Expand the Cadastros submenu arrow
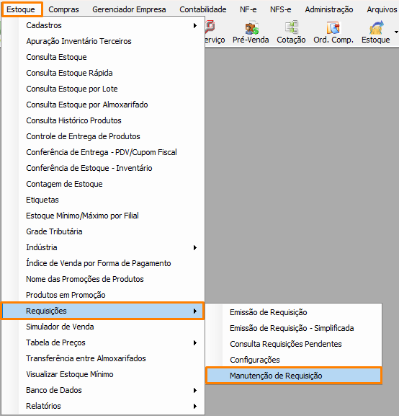 click(195, 25)
